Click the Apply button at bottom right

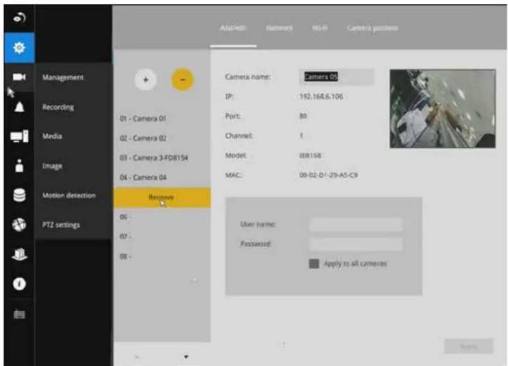point(468,347)
